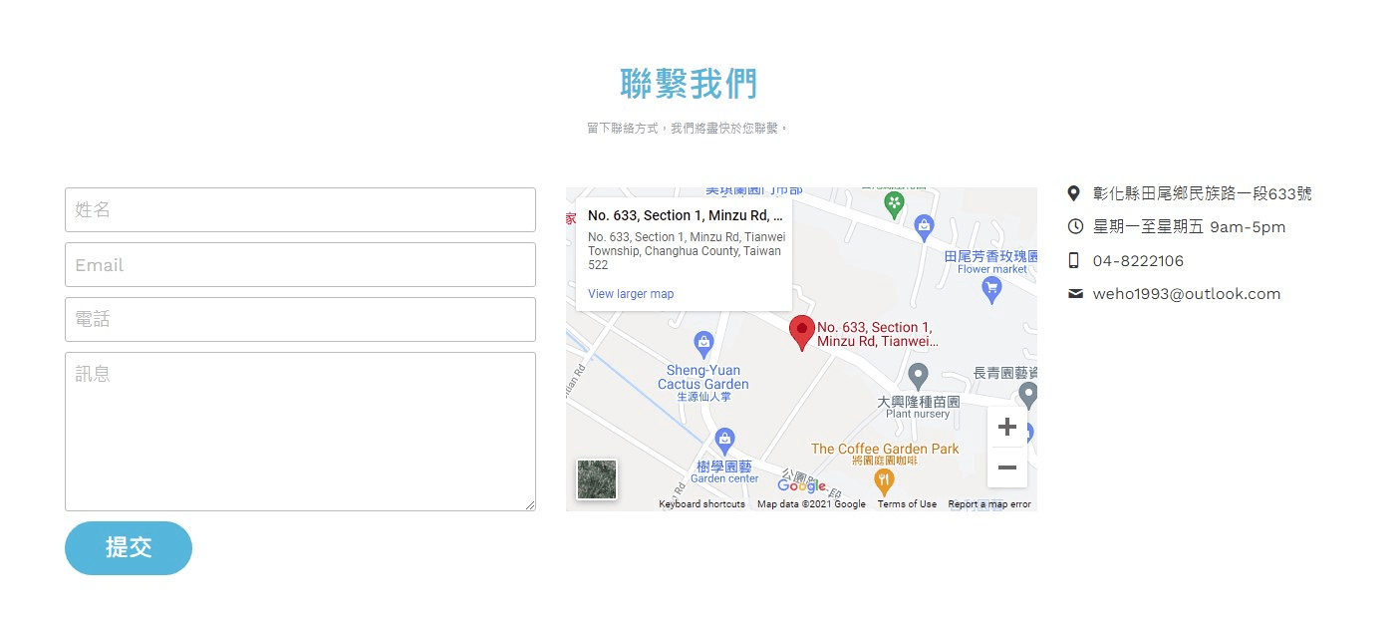
Task: Click Report a map error
Action: point(987,504)
